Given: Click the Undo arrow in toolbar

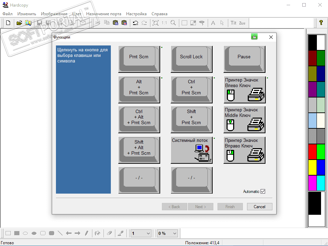Looking at the screenshot, I should (136, 23).
